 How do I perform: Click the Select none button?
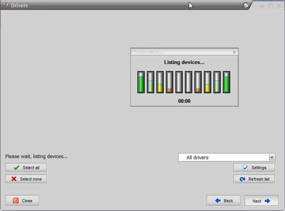(26, 179)
